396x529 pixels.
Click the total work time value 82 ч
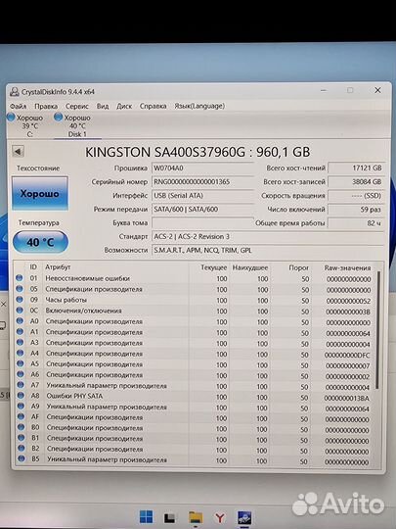[356, 223]
